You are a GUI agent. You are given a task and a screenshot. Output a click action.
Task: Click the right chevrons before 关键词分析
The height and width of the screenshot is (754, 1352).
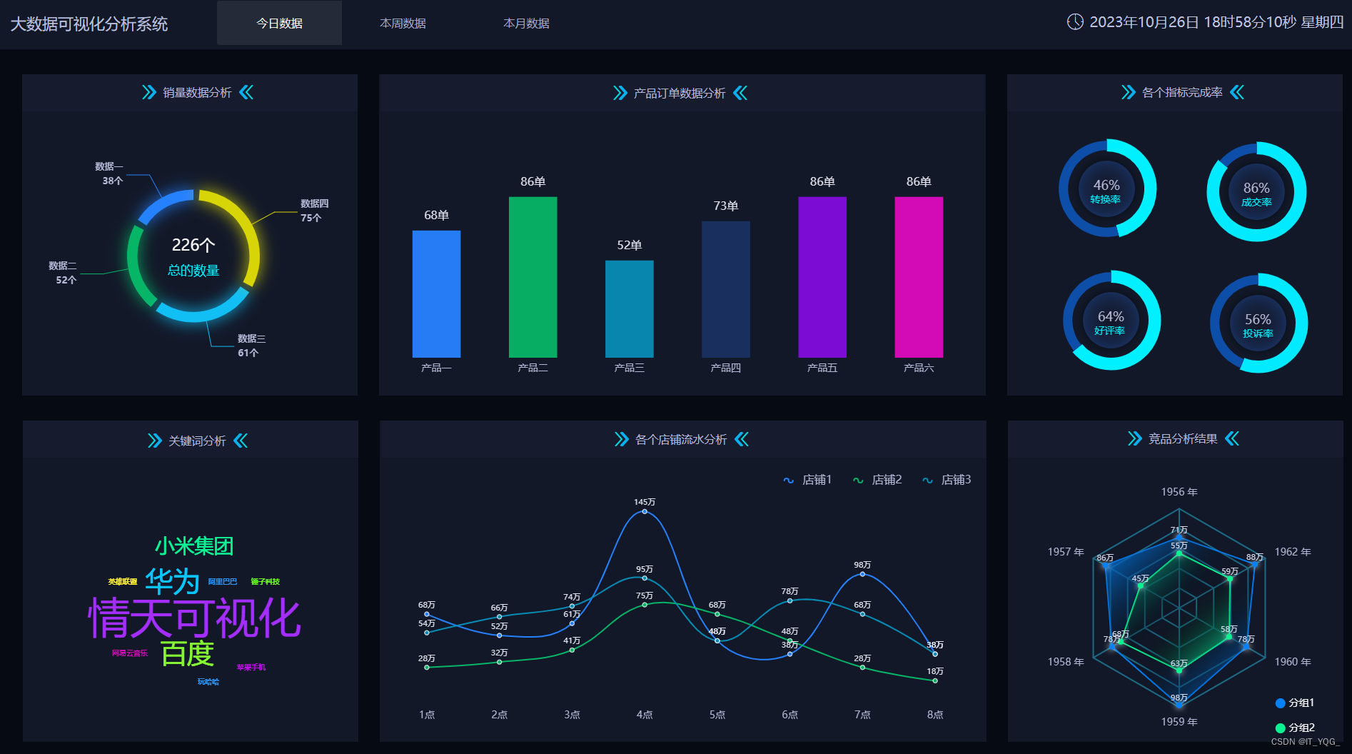pos(154,441)
